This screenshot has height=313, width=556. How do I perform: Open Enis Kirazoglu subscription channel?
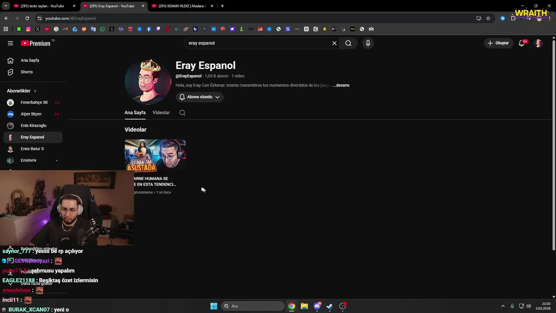coord(33,126)
